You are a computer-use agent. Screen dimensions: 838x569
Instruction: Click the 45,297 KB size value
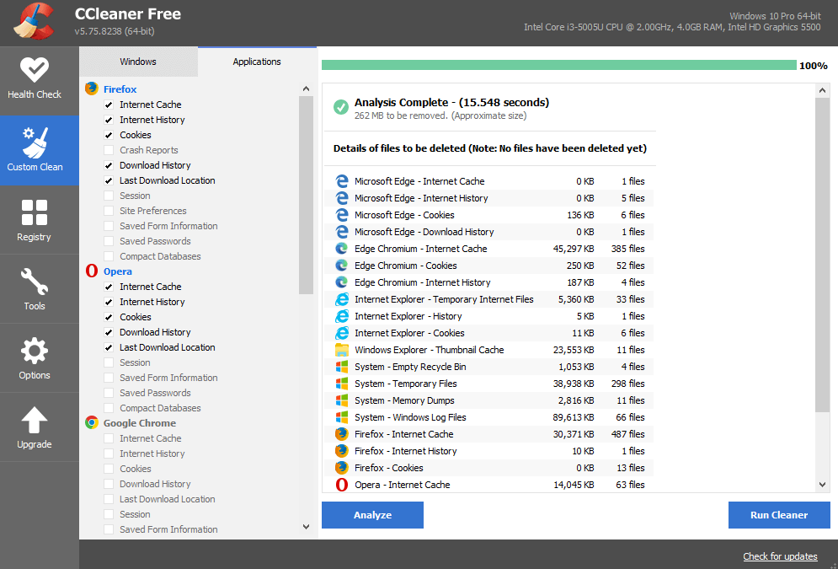pyautogui.click(x=574, y=249)
